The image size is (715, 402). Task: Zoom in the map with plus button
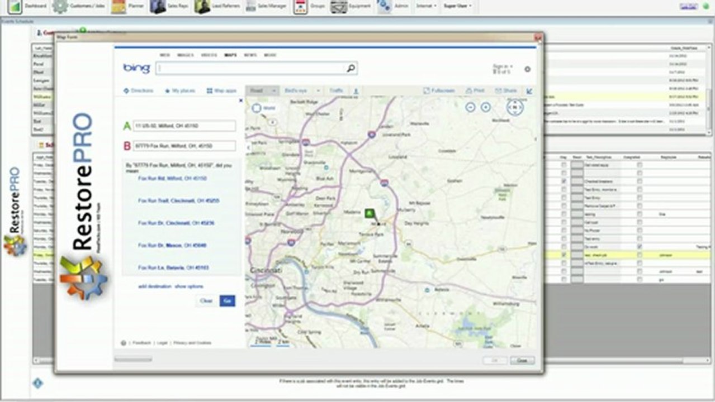[486, 107]
